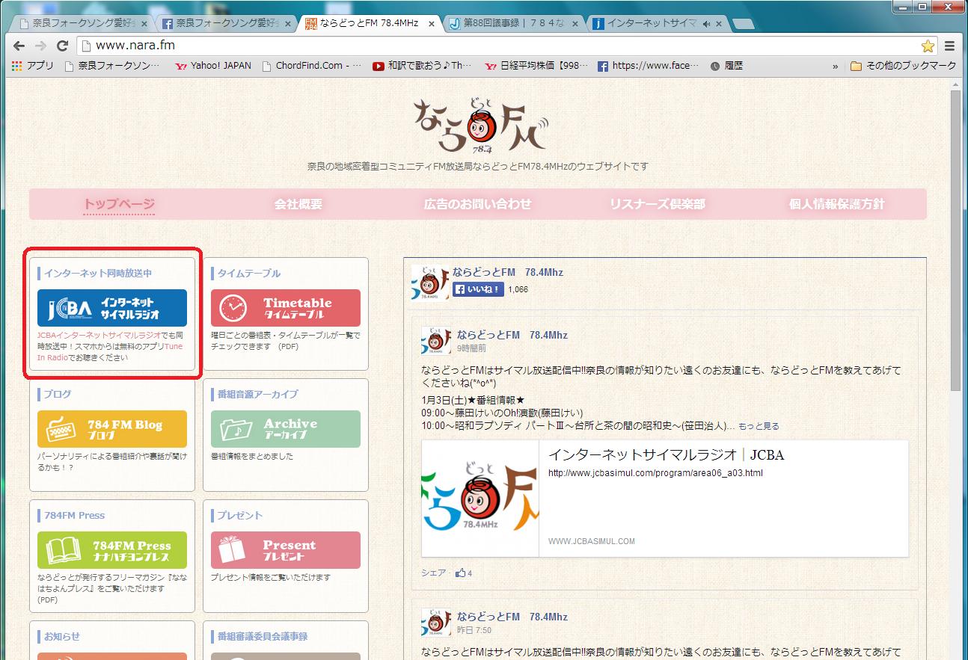Click the page avatar in Facebook widget header
Image resolution: width=968 pixels, height=660 pixels.
[x=430, y=283]
